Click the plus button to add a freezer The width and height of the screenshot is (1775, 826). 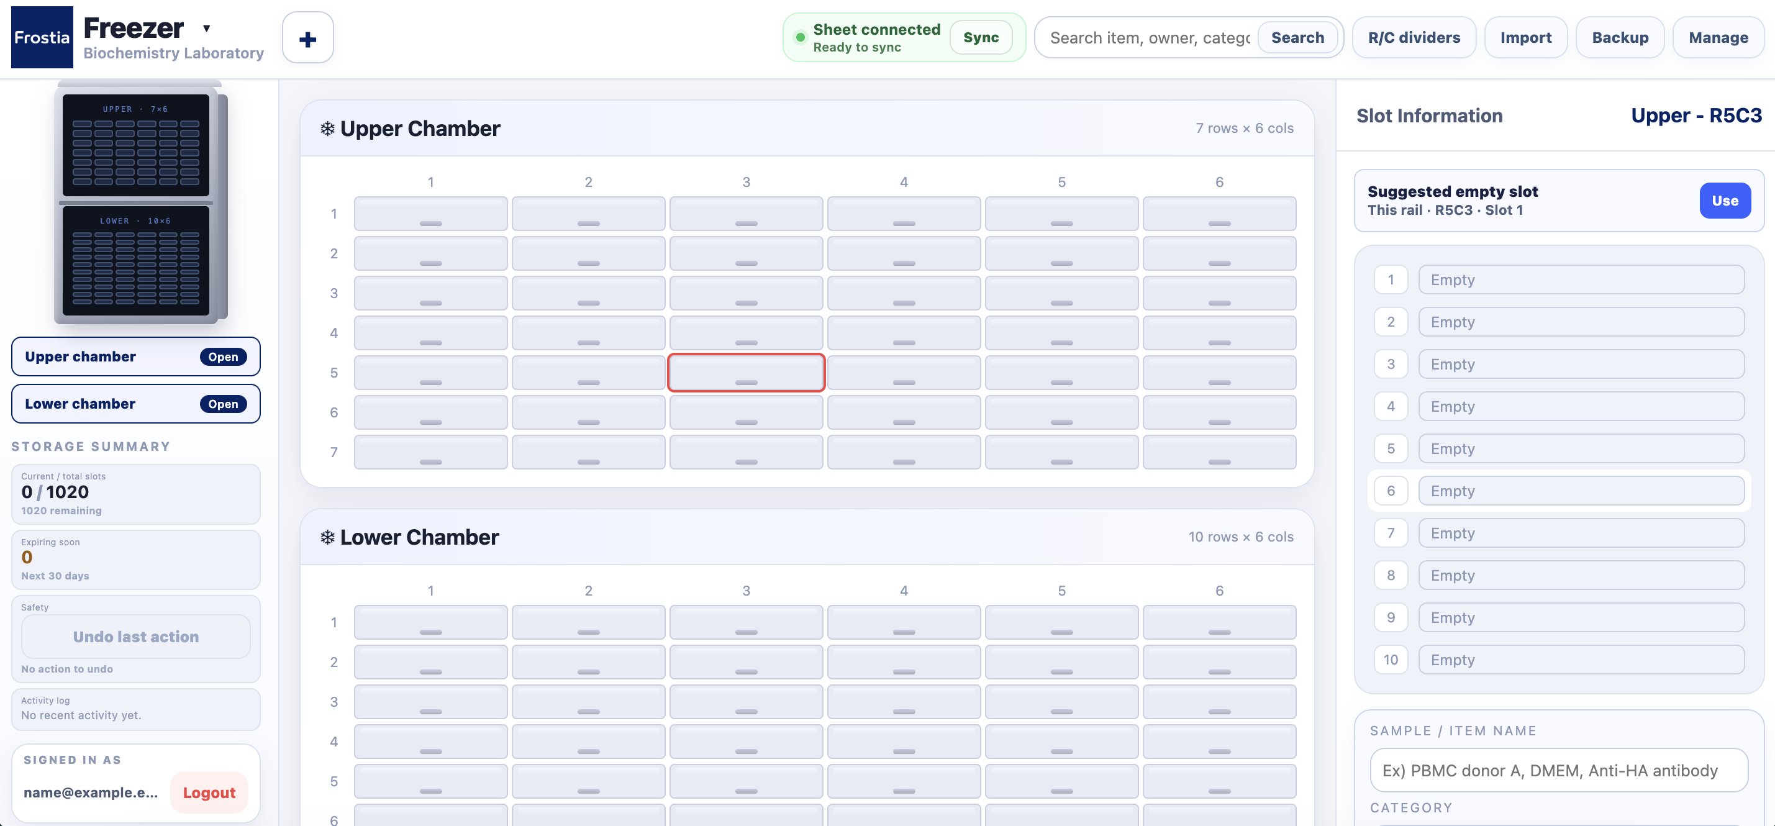click(308, 38)
